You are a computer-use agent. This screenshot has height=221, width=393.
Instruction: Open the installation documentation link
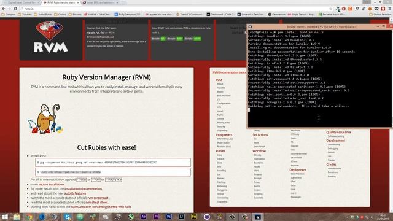tap(84, 188)
